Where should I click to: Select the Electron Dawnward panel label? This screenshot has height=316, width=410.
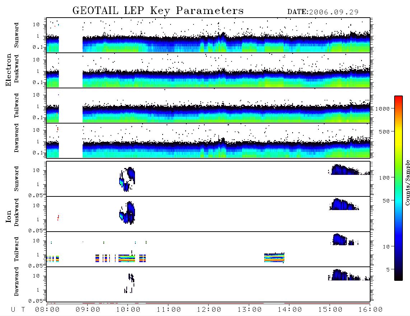[17, 138]
